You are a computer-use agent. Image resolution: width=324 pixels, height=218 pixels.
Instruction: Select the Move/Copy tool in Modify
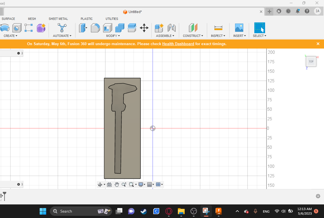(x=144, y=28)
